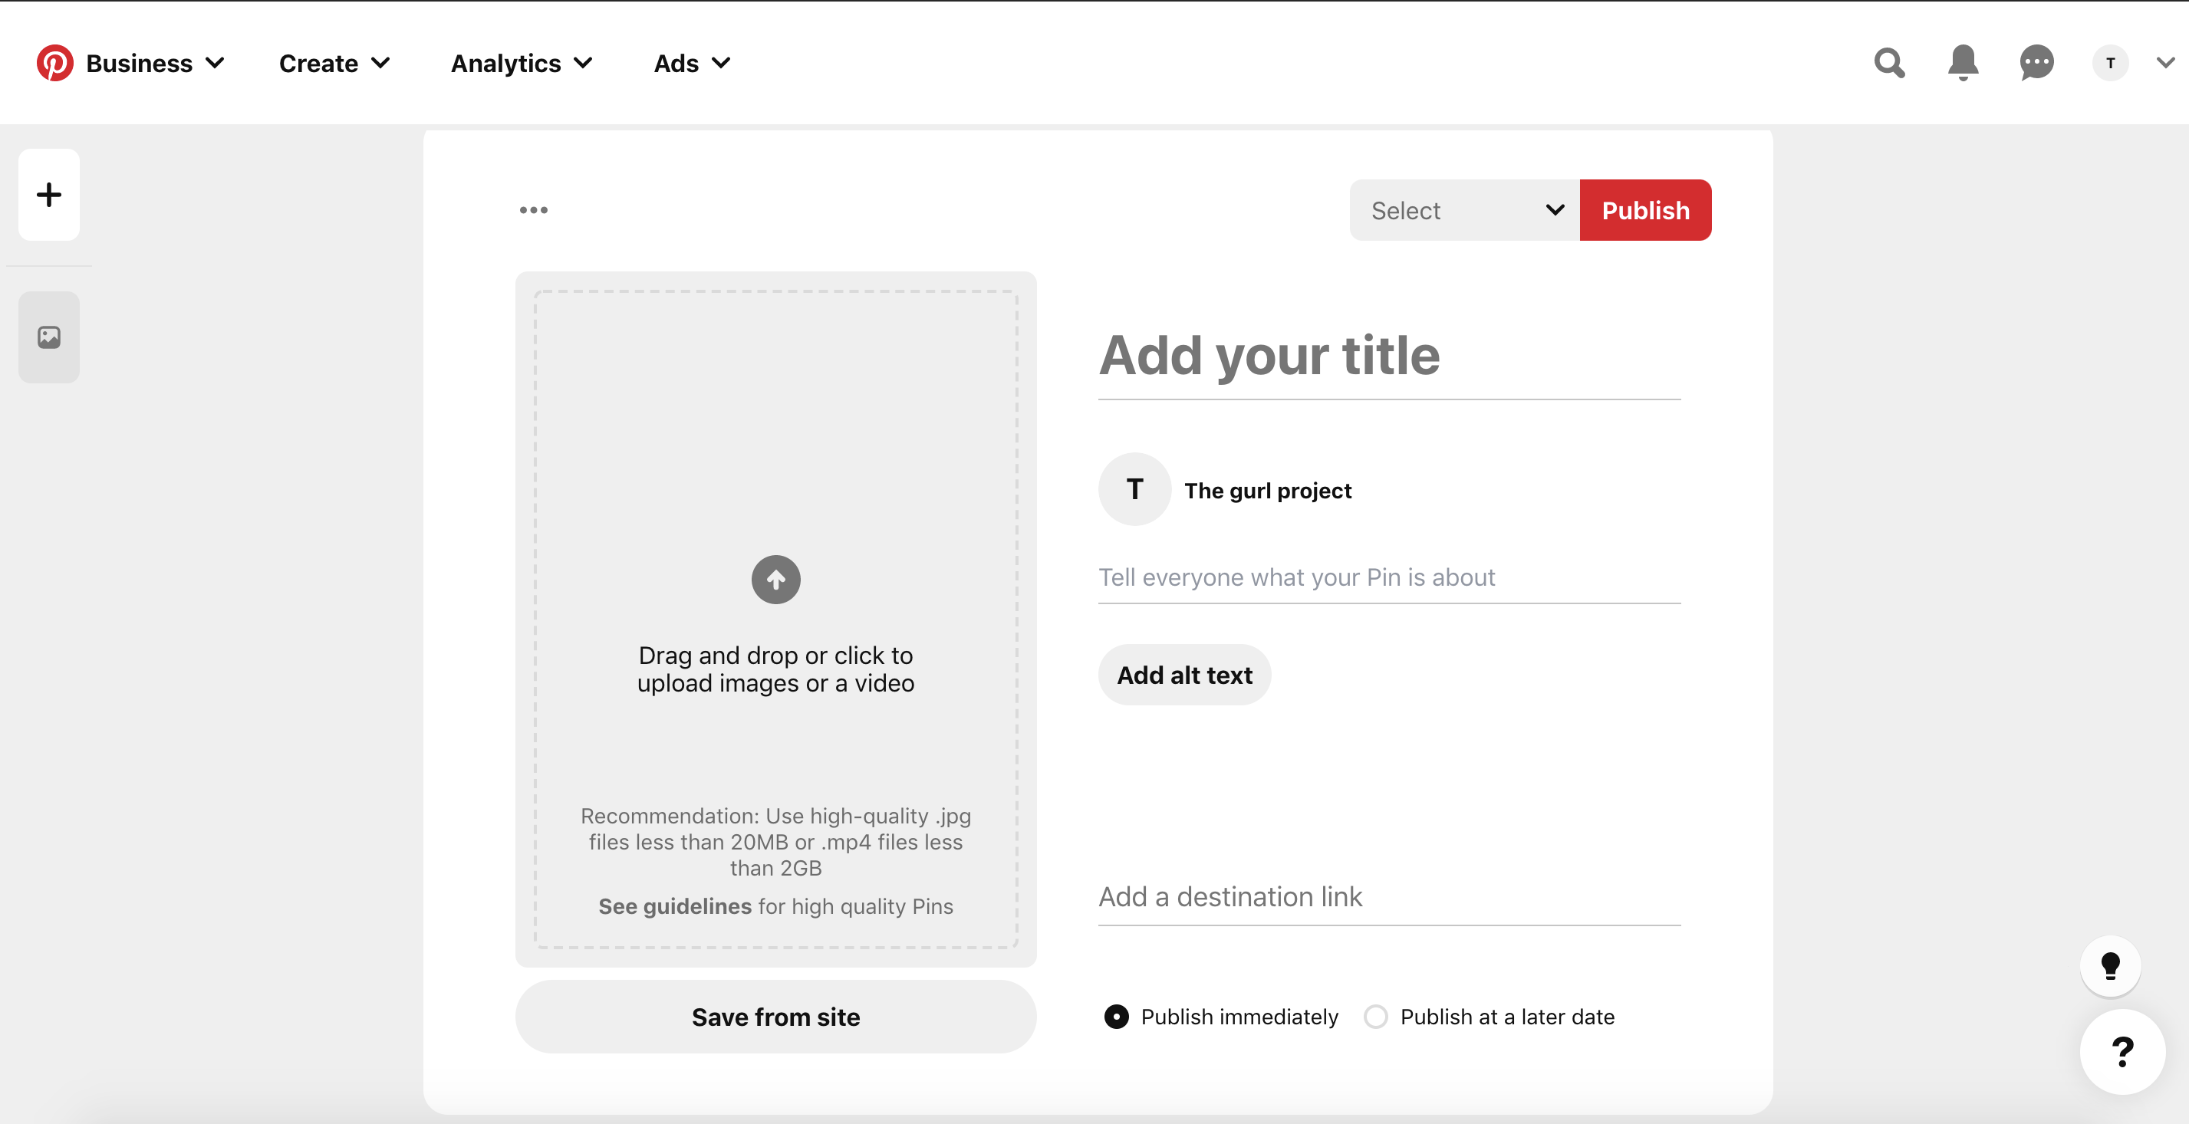The width and height of the screenshot is (2189, 1124).
Task: Open the Analytics menu
Action: tap(522, 63)
